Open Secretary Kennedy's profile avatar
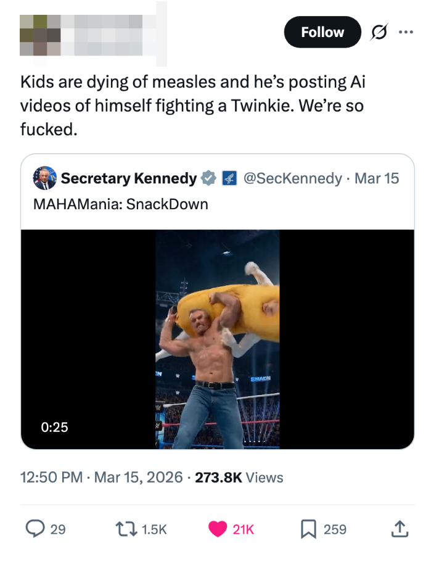The image size is (439, 564). [x=45, y=178]
